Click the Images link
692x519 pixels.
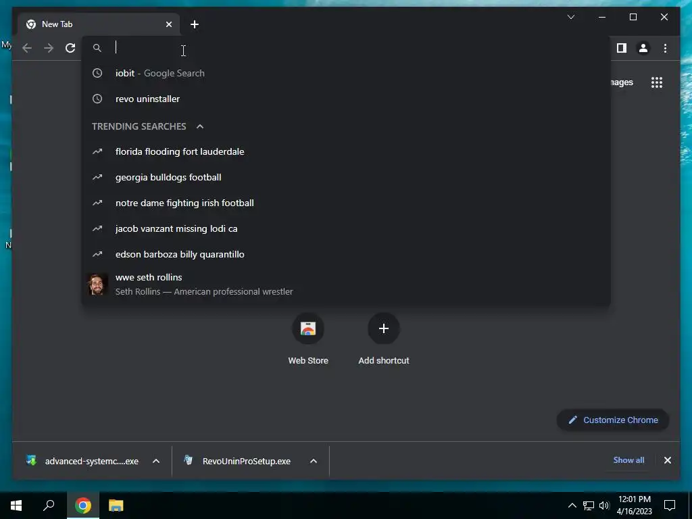pos(622,82)
